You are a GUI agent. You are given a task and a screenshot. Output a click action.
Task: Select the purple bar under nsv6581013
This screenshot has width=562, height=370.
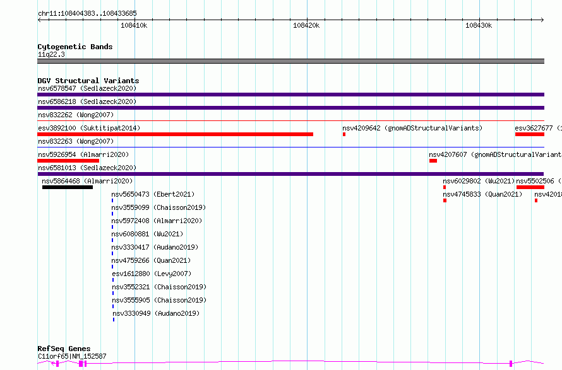[x=290, y=174]
